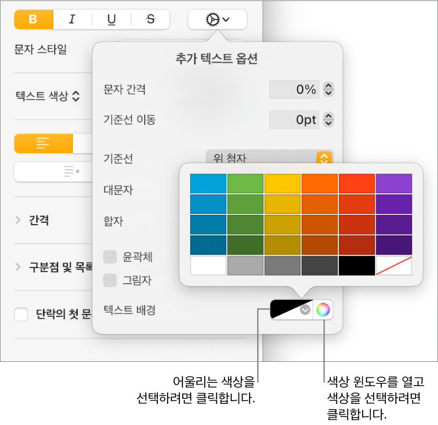
Task: Pick the third-row yellow swatch
Action: (x=282, y=225)
